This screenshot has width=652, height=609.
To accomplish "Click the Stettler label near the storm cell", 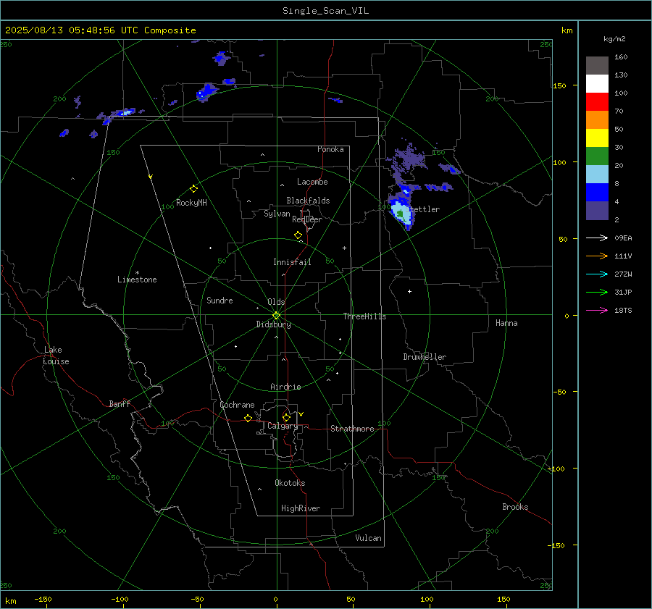I will pyautogui.click(x=422, y=209).
